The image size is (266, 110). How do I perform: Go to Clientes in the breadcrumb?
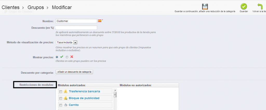click(11, 8)
